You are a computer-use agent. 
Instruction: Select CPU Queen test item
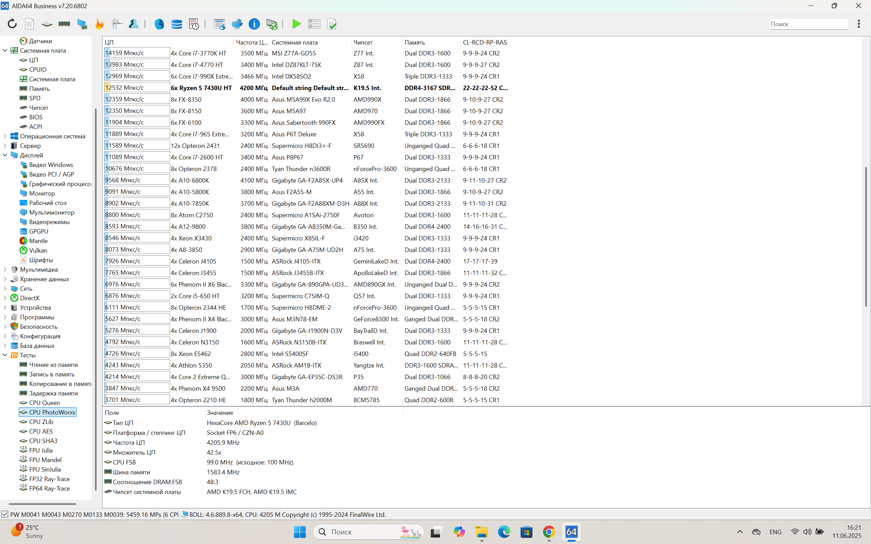[x=44, y=403]
